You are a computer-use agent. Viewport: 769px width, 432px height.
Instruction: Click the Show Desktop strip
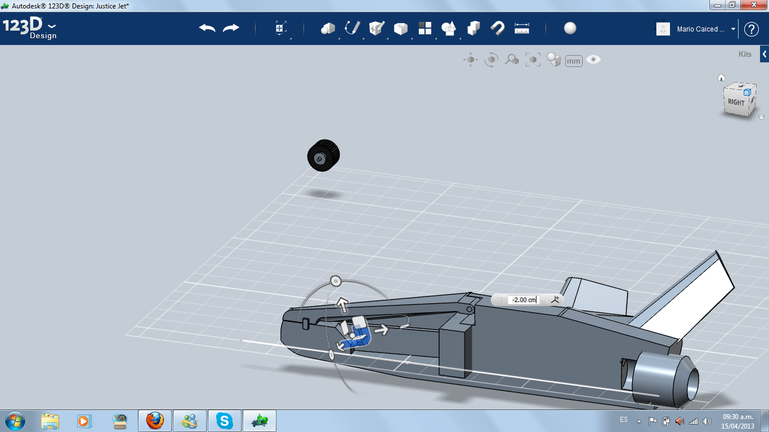point(765,421)
